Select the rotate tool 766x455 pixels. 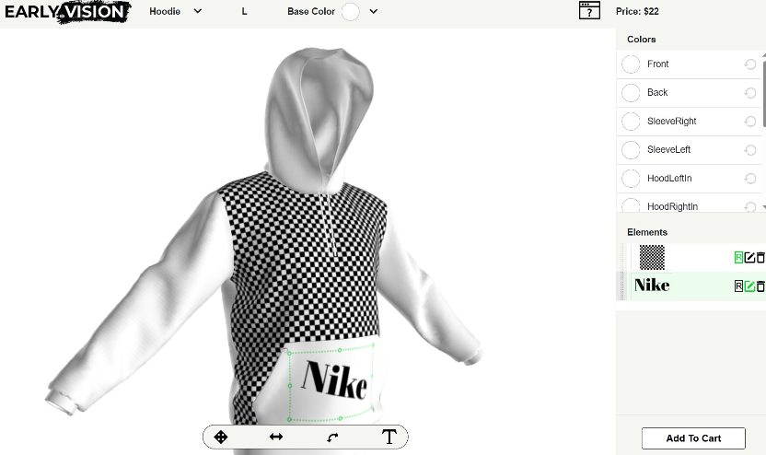tap(332, 437)
